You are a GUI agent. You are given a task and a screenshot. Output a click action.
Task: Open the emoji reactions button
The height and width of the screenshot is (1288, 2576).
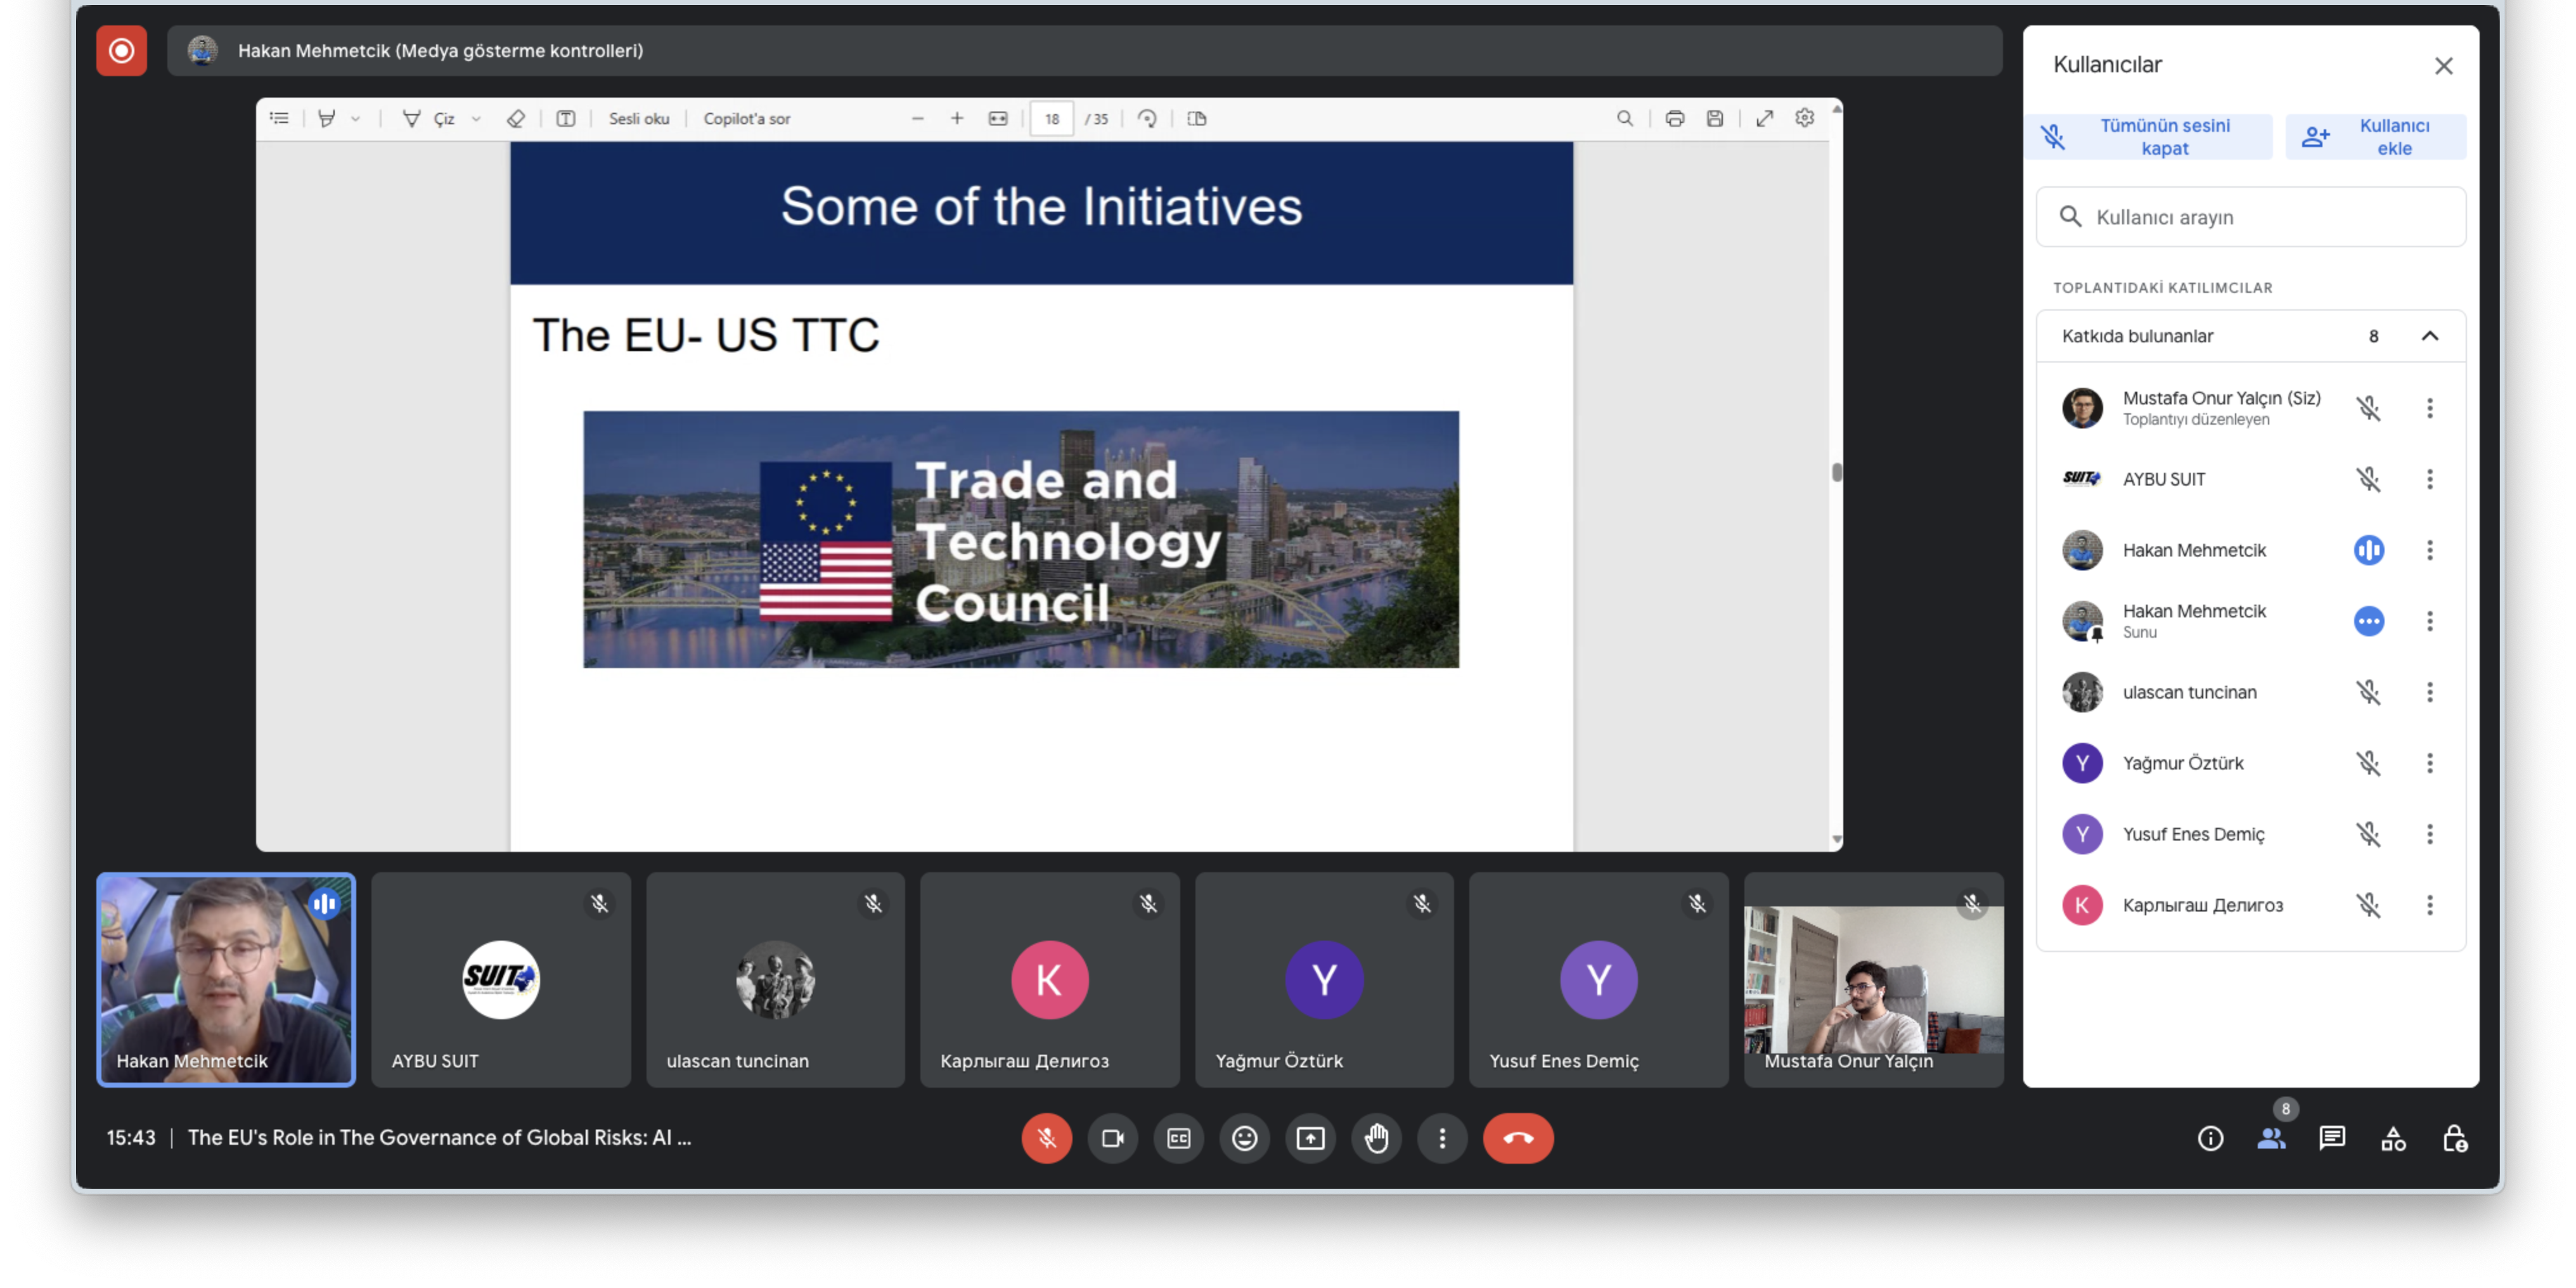[x=1244, y=1138]
